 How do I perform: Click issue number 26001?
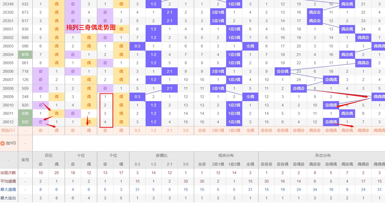[8, 29]
